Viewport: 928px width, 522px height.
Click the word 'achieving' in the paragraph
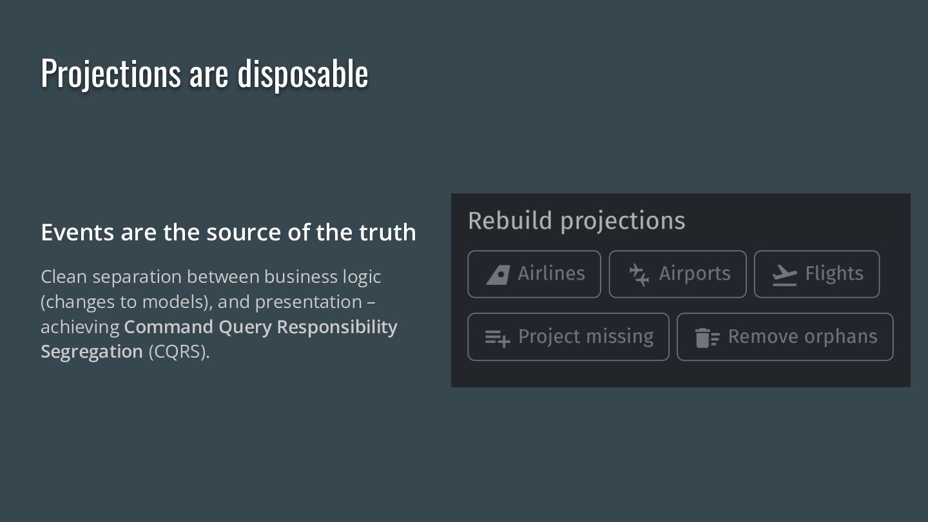coord(80,327)
